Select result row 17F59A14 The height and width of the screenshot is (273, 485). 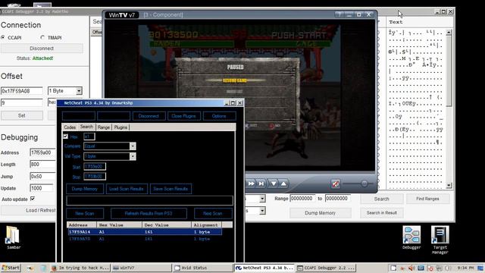coord(145,232)
